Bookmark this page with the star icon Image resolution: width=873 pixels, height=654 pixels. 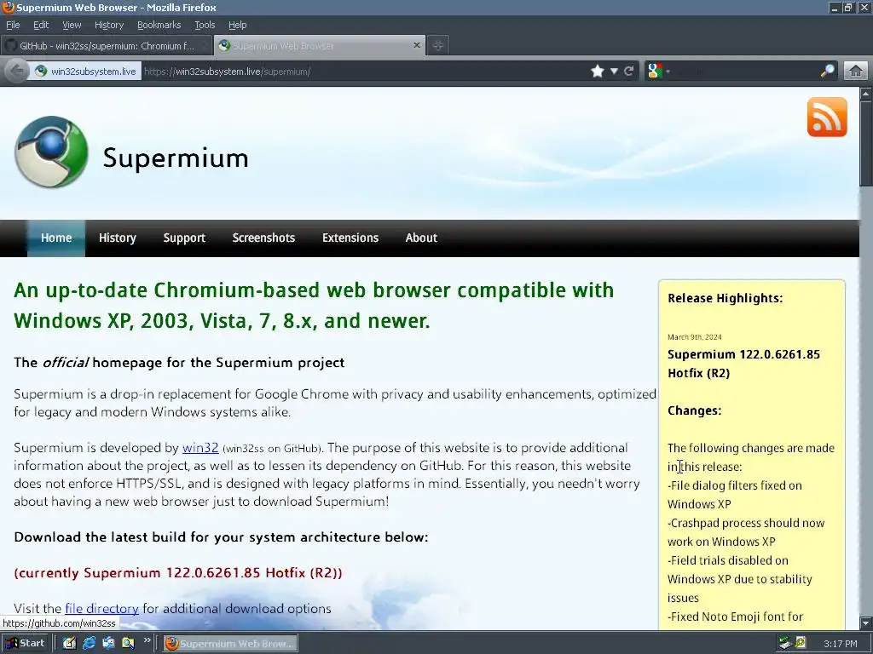(x=598, y=72)
